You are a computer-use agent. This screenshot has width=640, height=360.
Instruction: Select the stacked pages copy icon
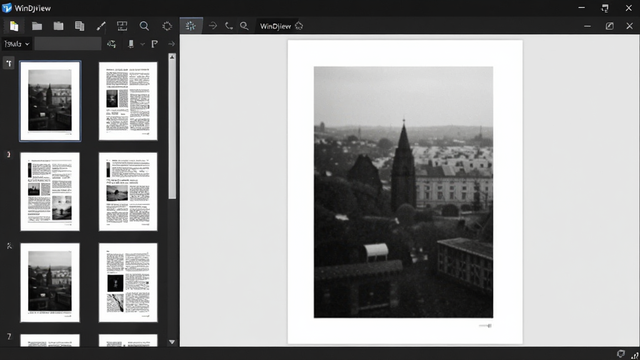coord(79,26)
